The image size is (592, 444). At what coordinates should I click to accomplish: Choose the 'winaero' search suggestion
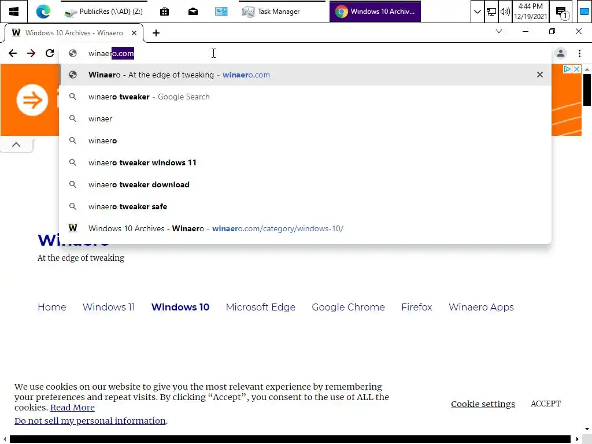[x=305, y=140]
